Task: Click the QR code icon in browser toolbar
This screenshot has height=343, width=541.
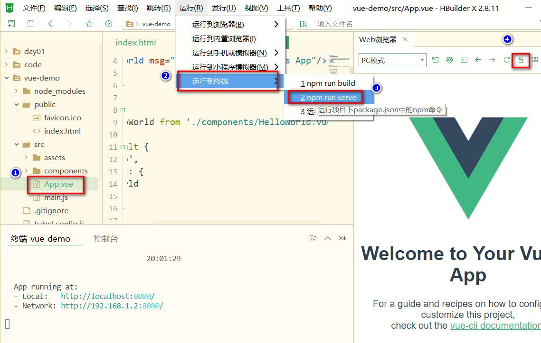Action: (x=535, y=60)
